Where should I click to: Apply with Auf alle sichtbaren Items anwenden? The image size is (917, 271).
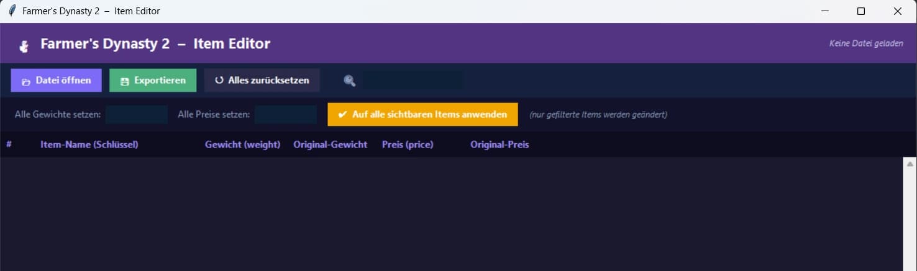422,115
